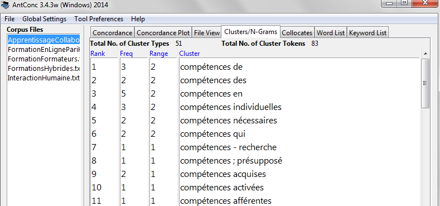Click the results vertical scrollbar thumb
This screenshot has height=206, width=440.
(x=426, y=83)
